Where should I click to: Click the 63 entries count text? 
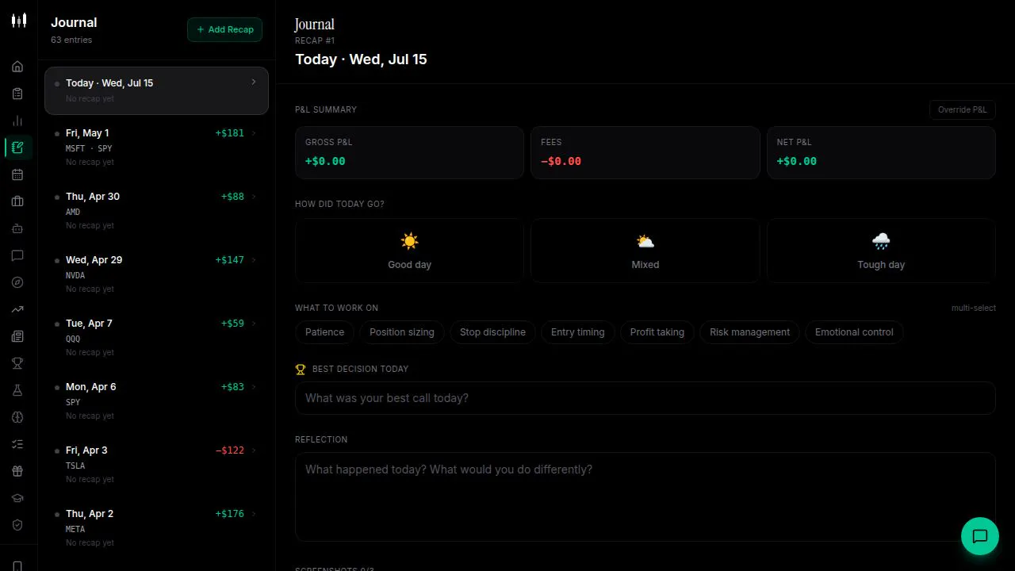click(x=71, y=40)
